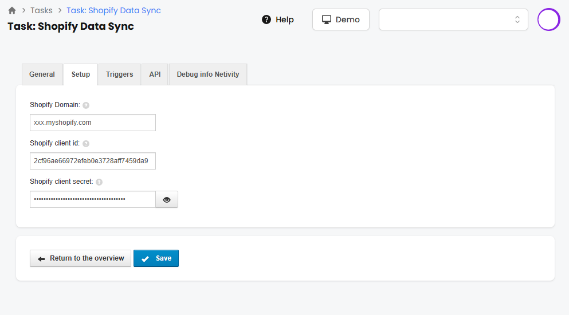This screenshot has width=569, height=315.
Task: Show help tooltip for Shopify Domain
Action: 86,105
